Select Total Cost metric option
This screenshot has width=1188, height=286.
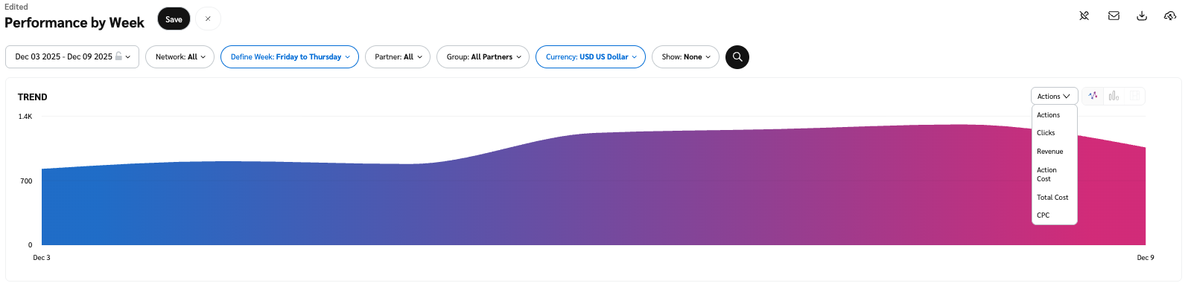point(1054,198)
